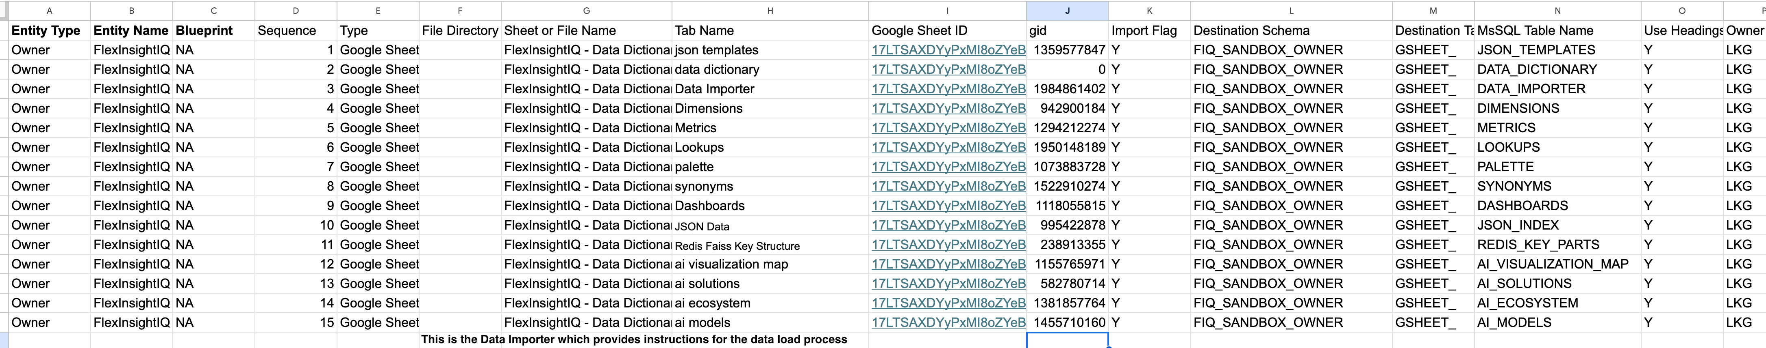Open Google Sheet ID link in Dimensions row
1766x348 pixels.
click(x=948, y=108)
